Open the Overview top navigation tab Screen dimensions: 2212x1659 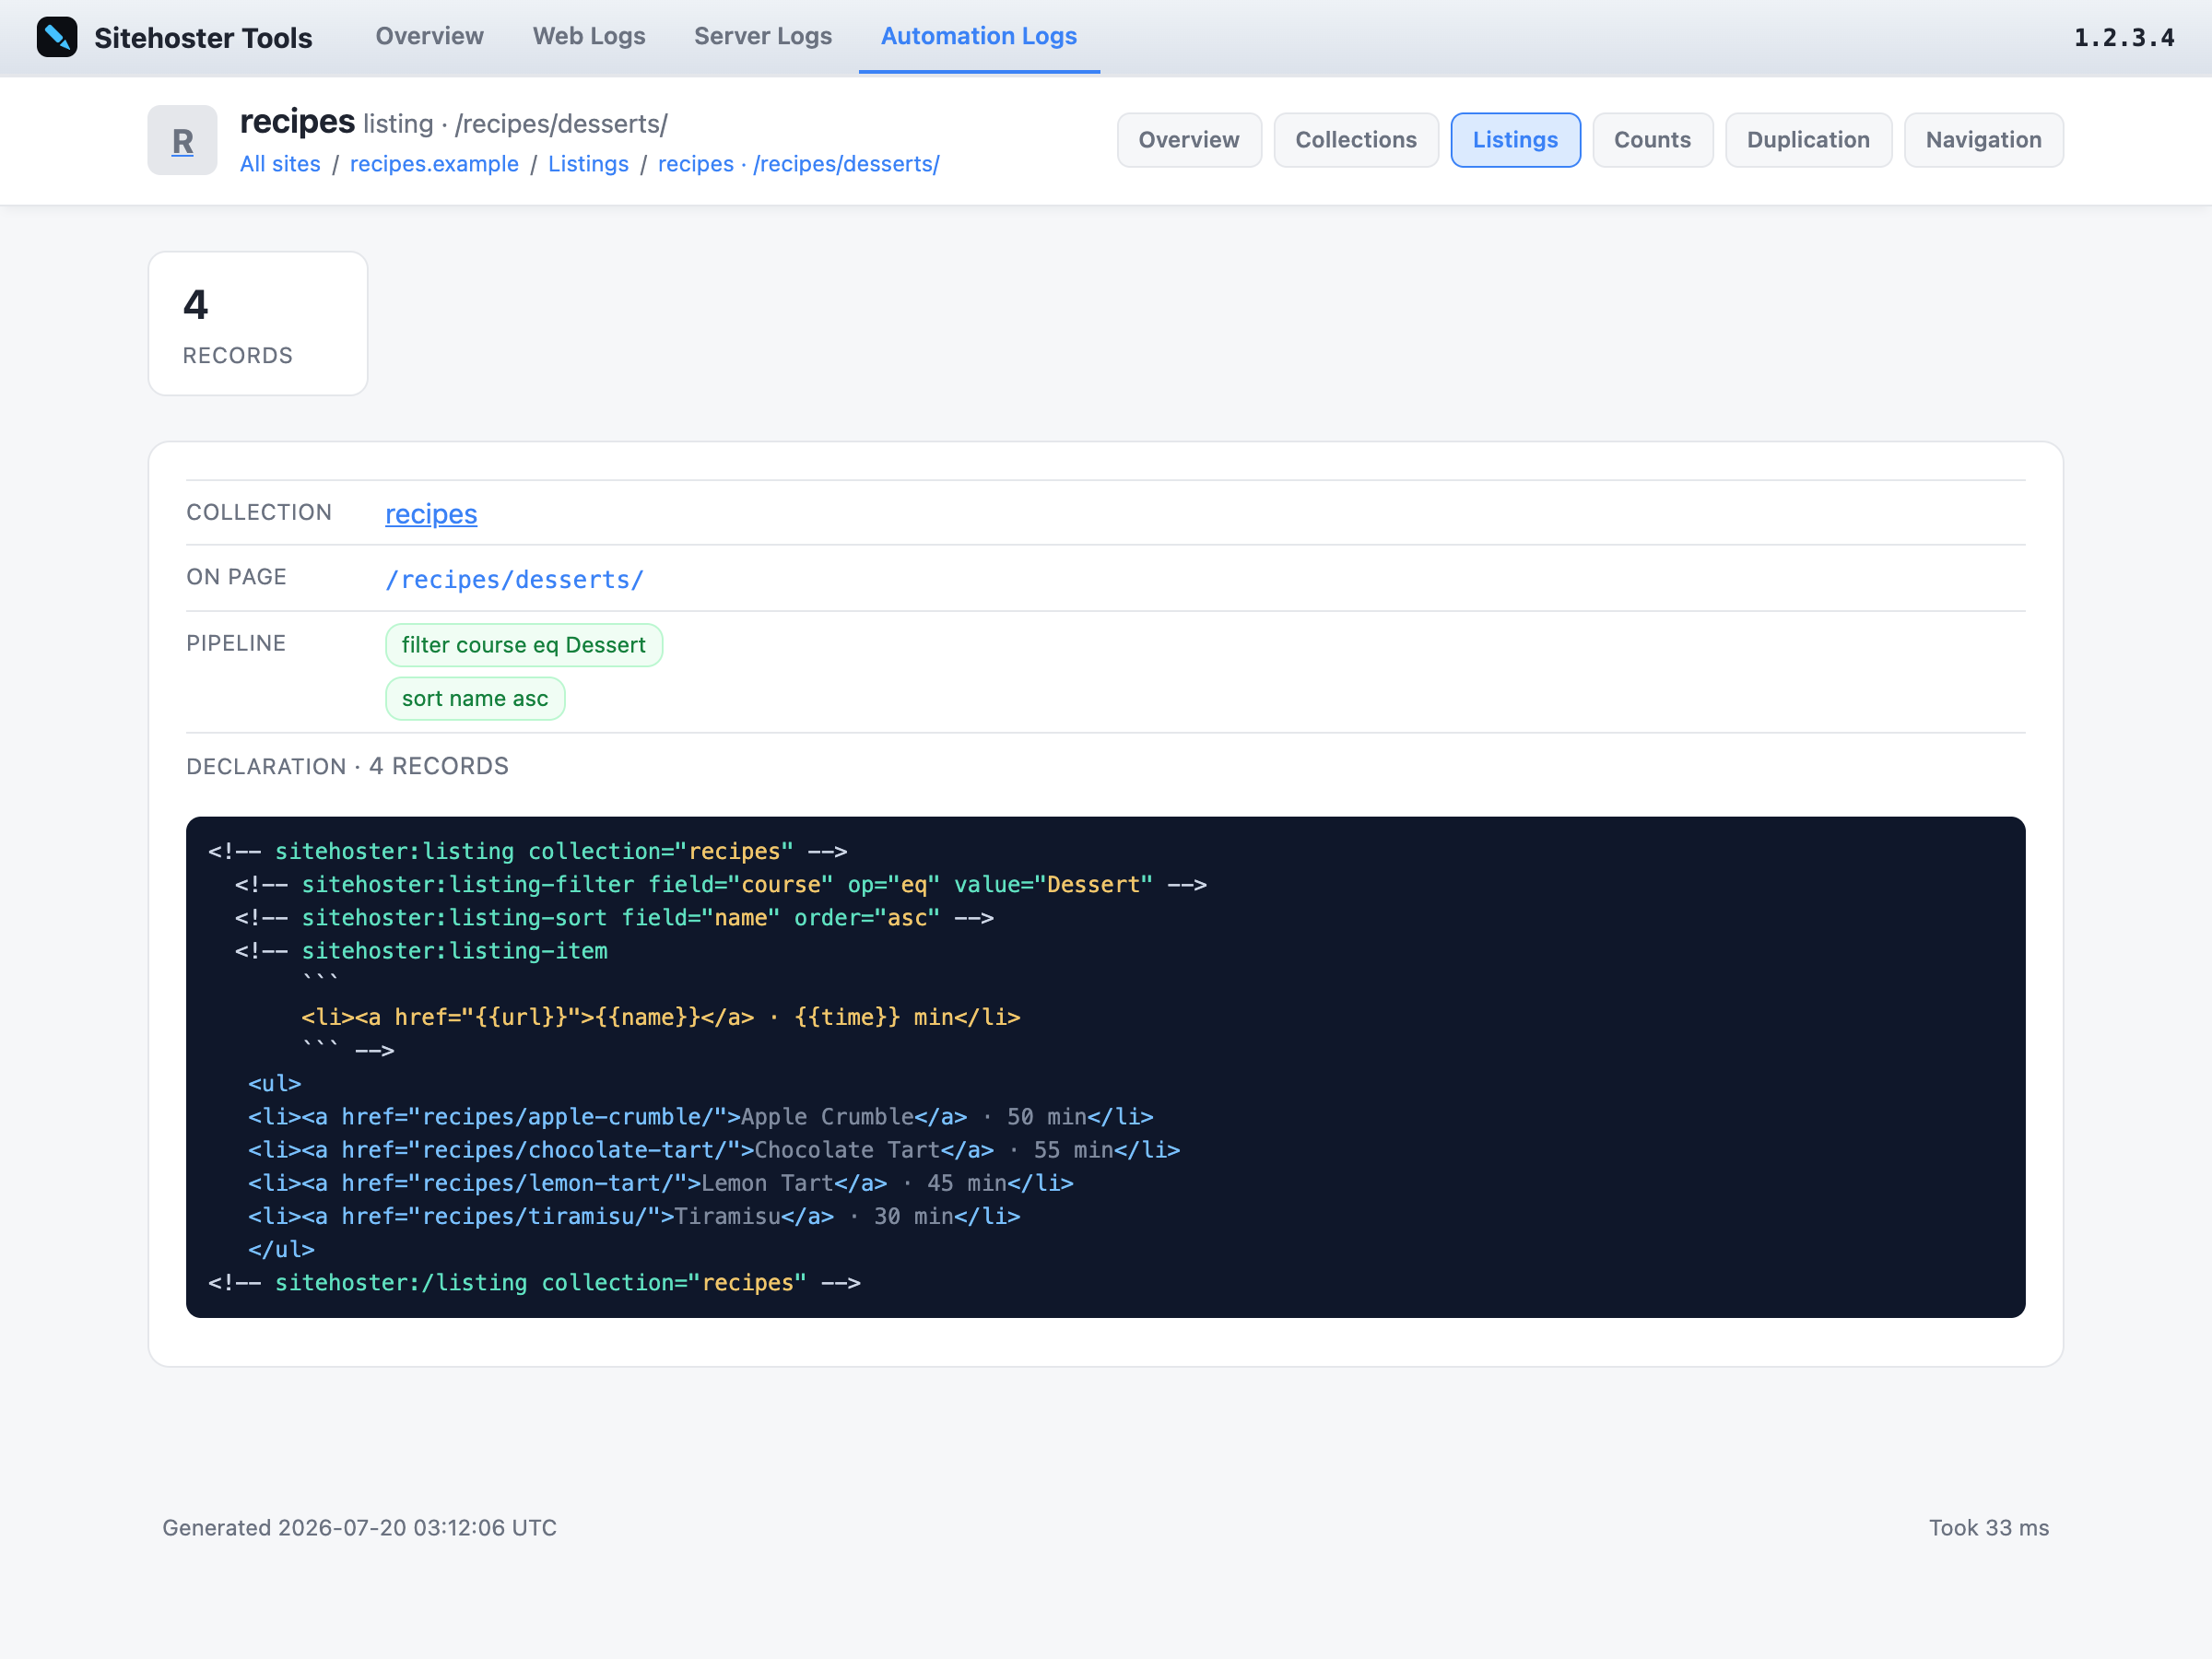click(429, 36)
